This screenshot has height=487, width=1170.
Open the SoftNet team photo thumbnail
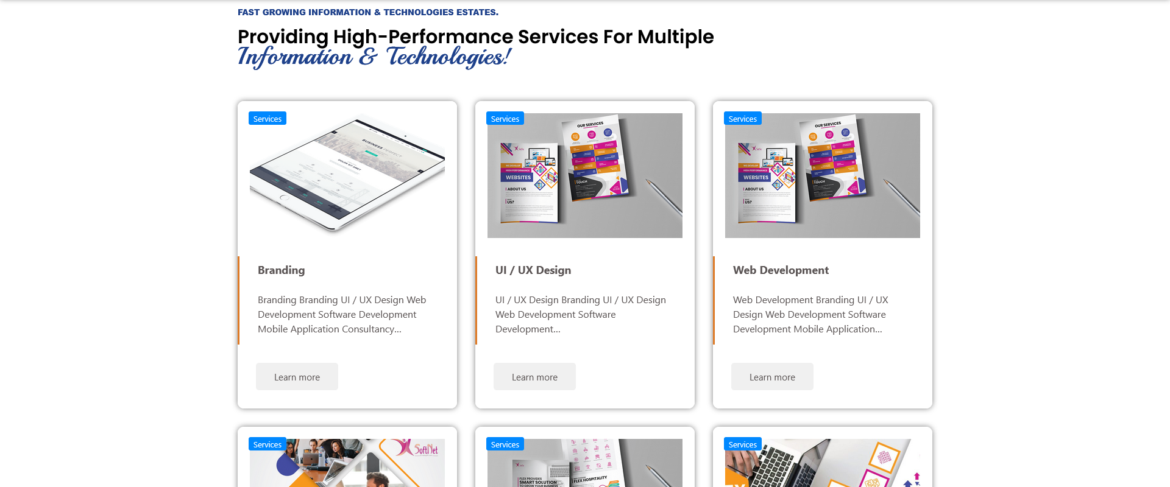[x=347, y=463]
